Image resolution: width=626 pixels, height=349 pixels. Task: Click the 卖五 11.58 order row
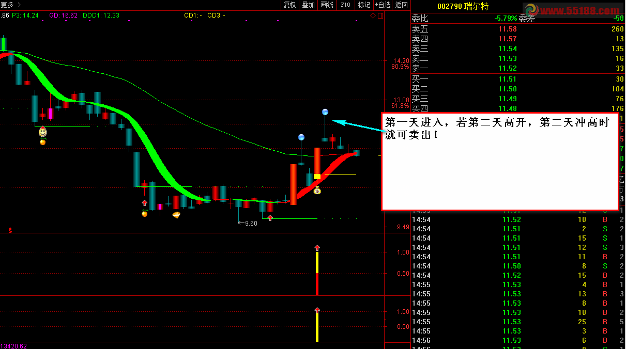[518, 29]
